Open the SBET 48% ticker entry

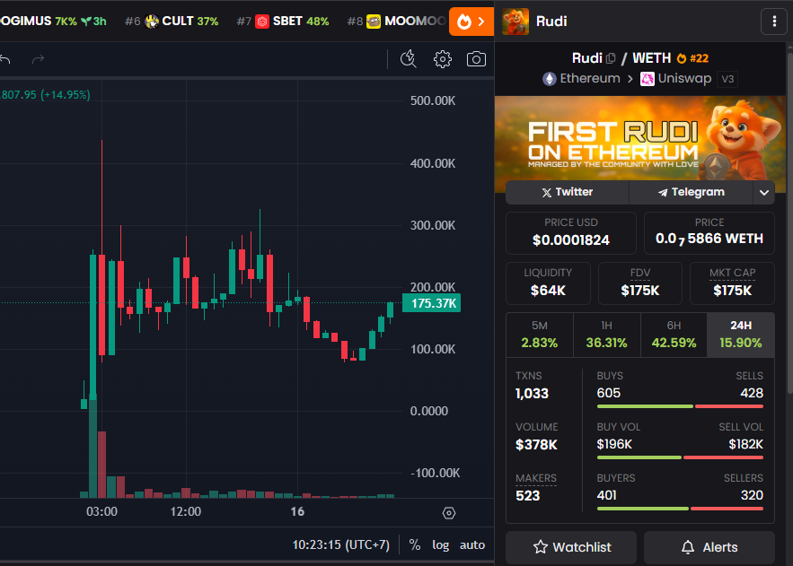click(283, 22)
